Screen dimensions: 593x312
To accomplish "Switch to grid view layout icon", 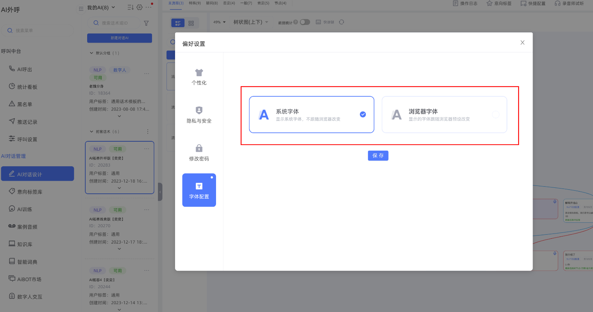I will click(x=191, y=23).
